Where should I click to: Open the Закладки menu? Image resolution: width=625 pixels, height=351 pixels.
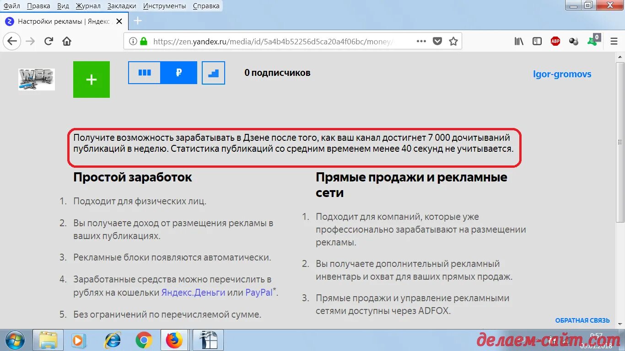tap(122, 6)
